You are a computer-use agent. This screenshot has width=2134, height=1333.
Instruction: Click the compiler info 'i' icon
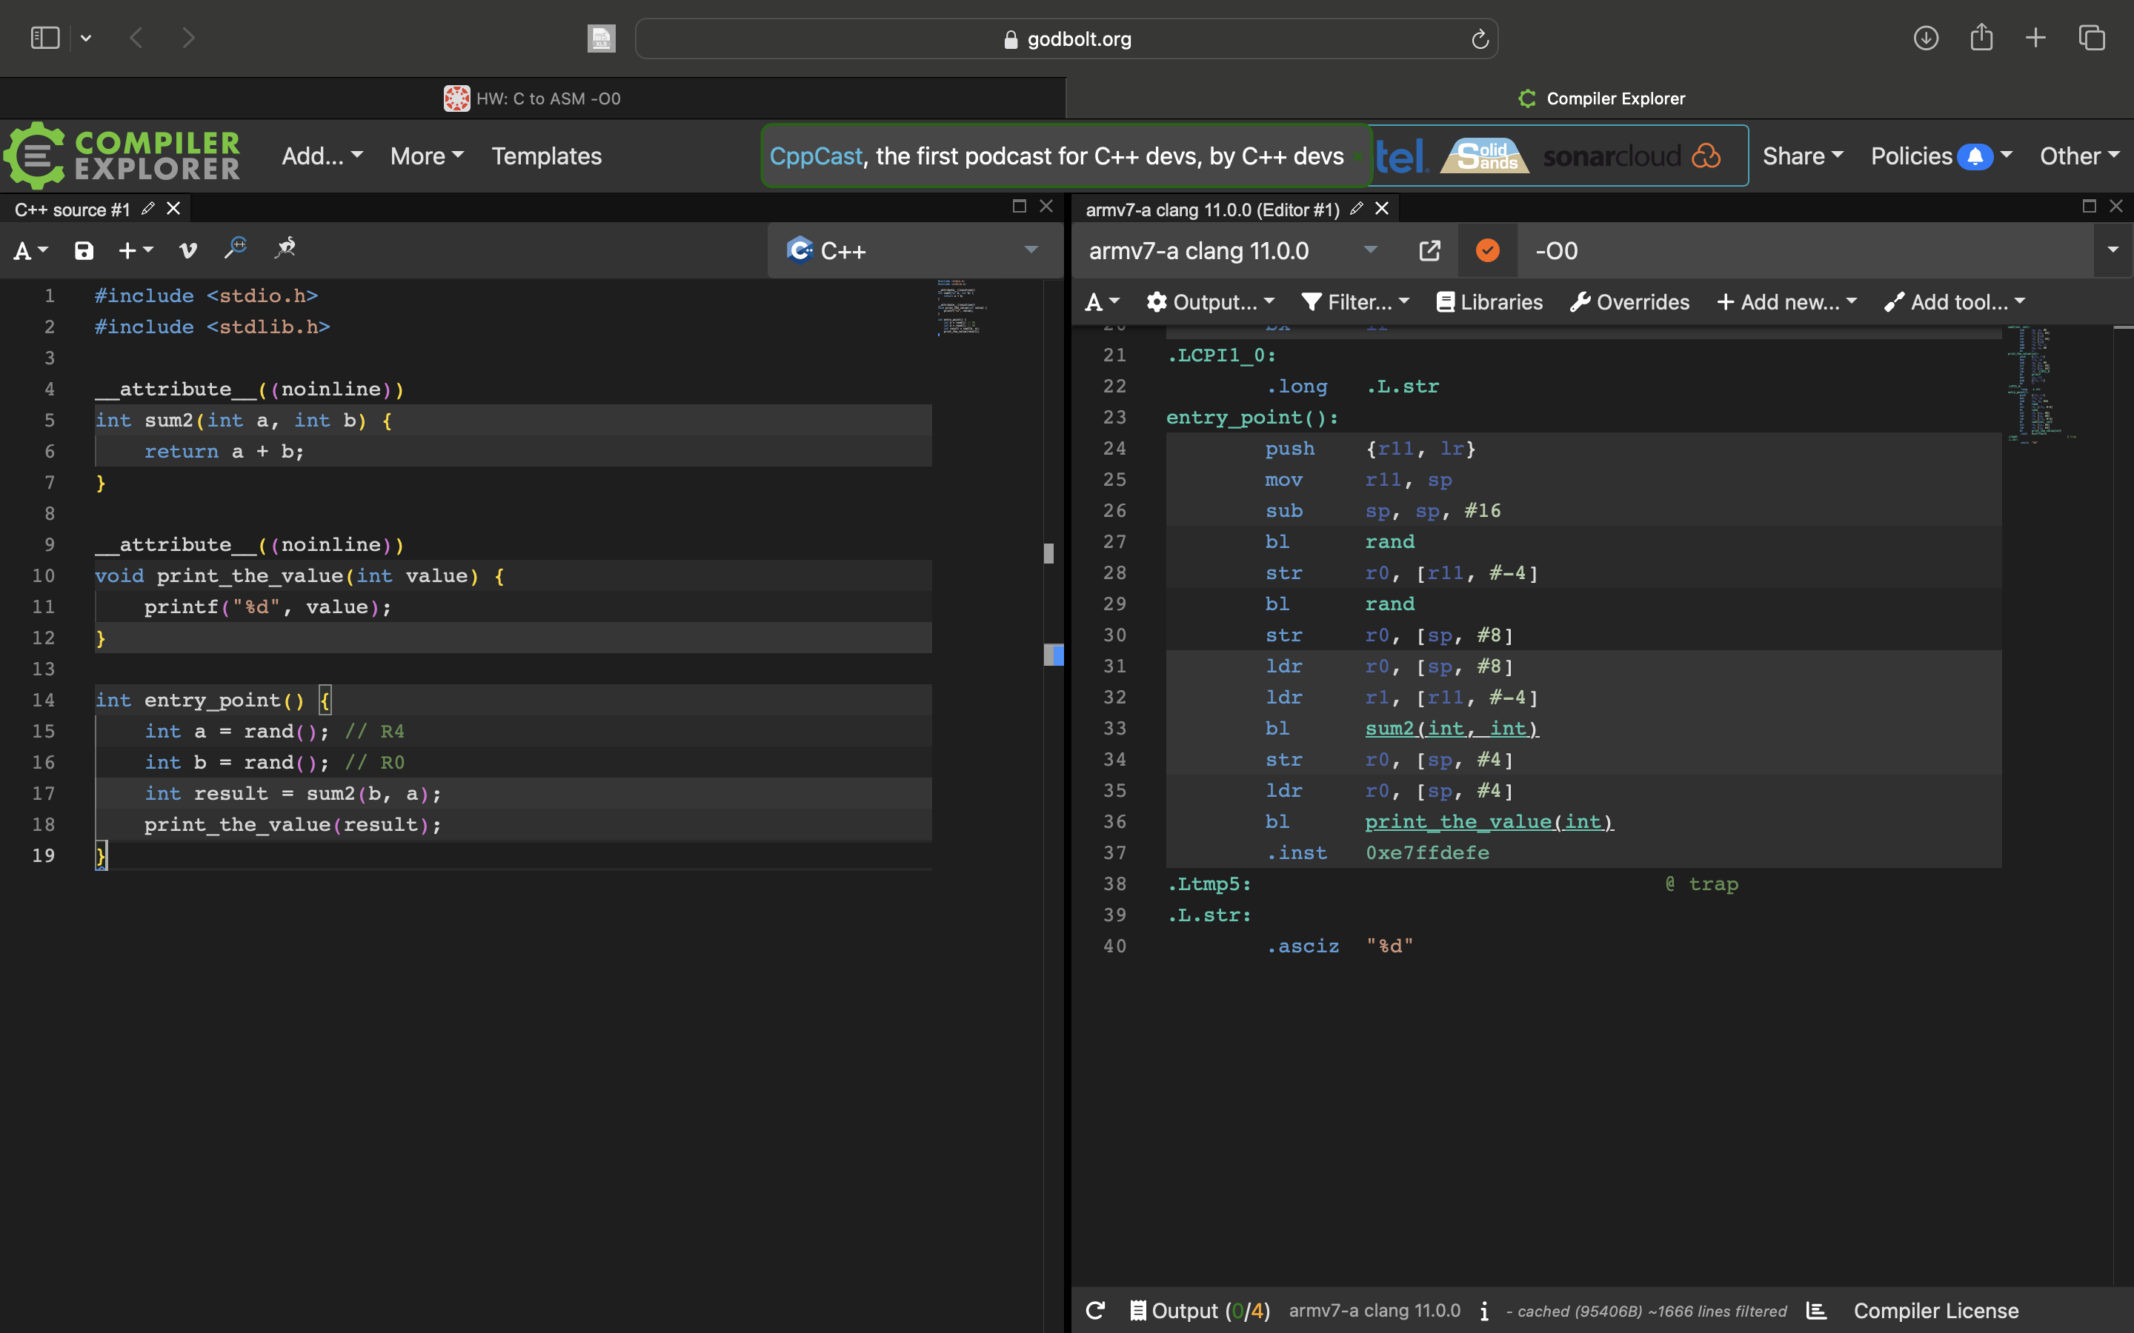click(1485, 1311)
